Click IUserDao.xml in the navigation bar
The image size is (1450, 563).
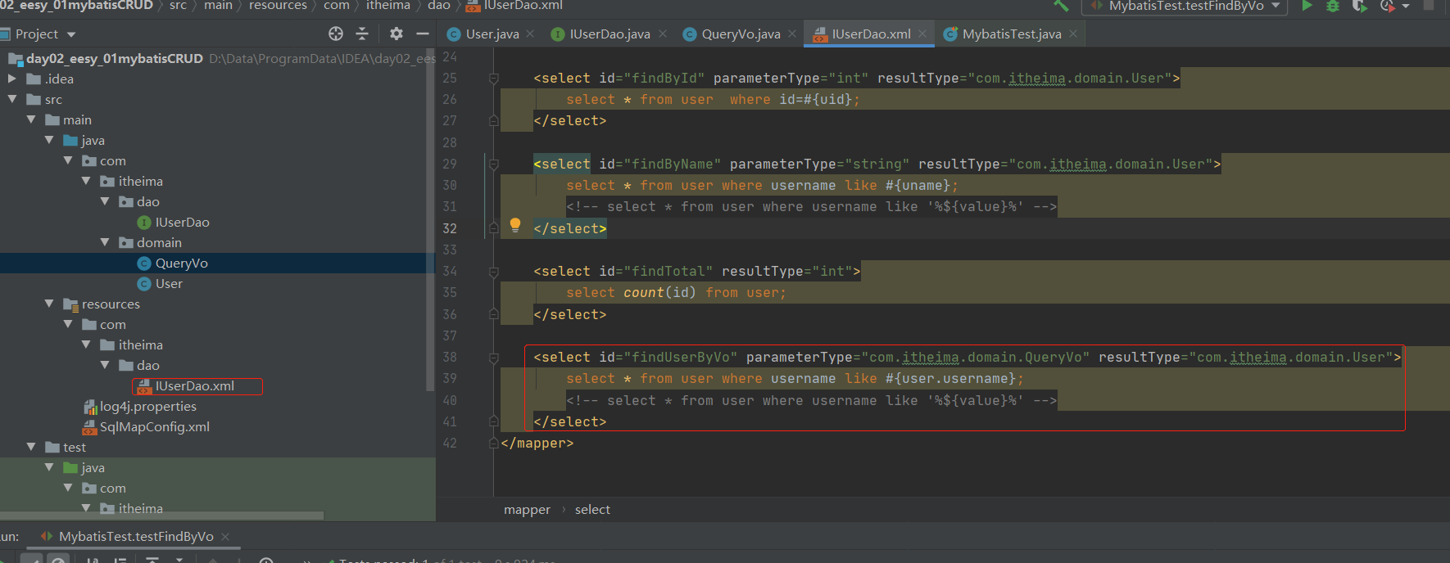(514, 6)
